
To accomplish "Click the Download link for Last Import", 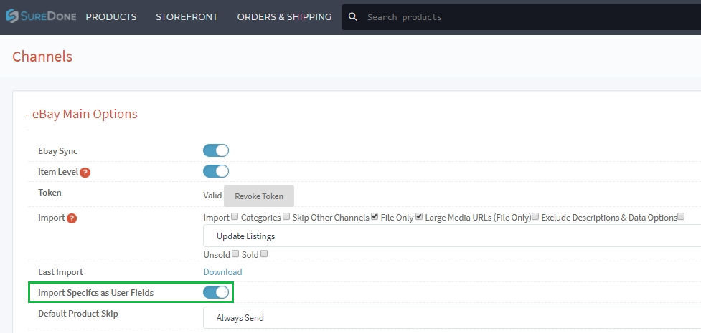I will [x=222, y=272].
